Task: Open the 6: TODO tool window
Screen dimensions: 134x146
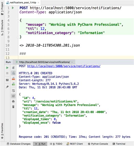Action: 56,144
